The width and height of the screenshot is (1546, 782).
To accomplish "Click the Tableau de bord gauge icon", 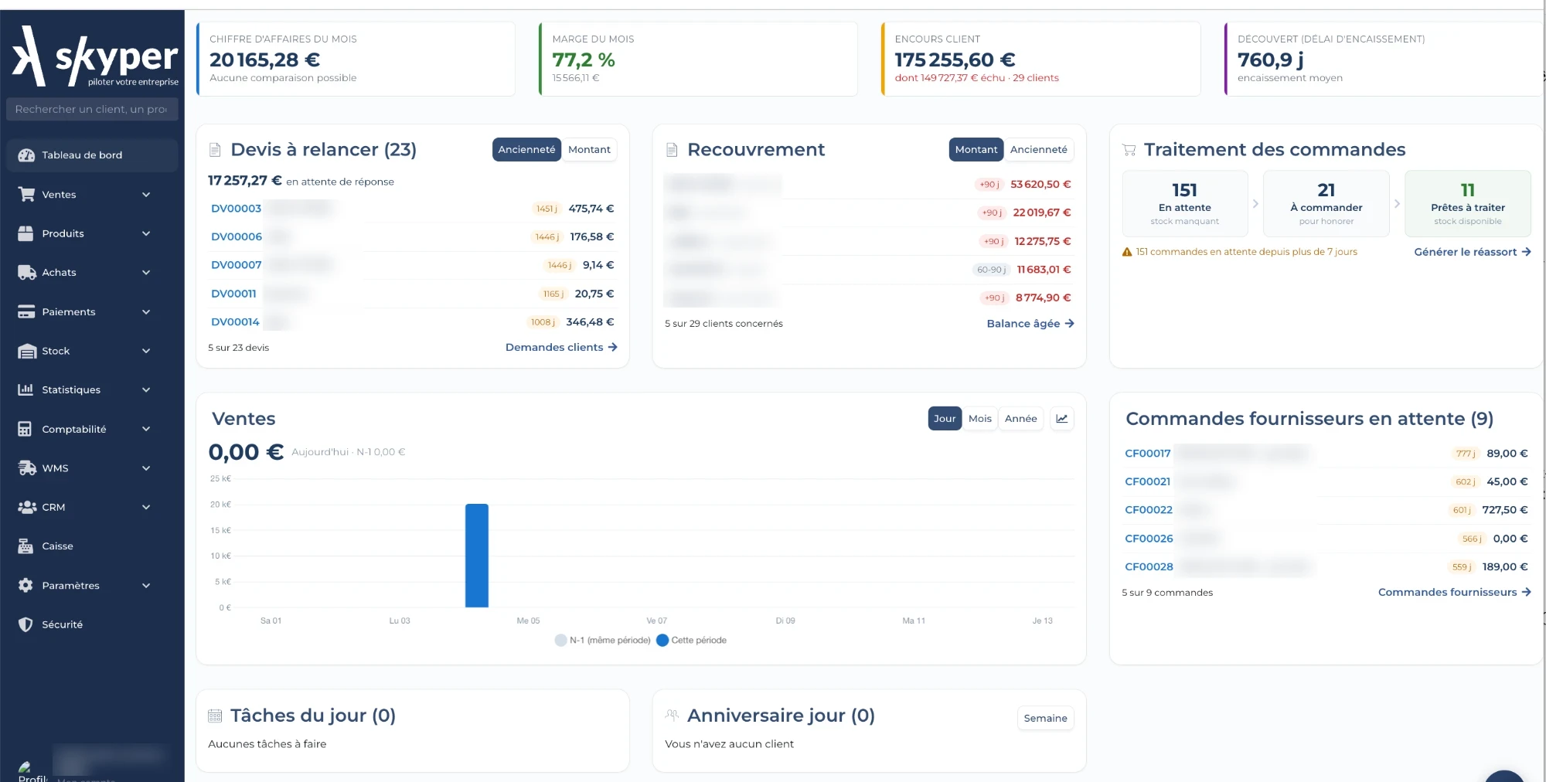I will [x=26, y=155].
